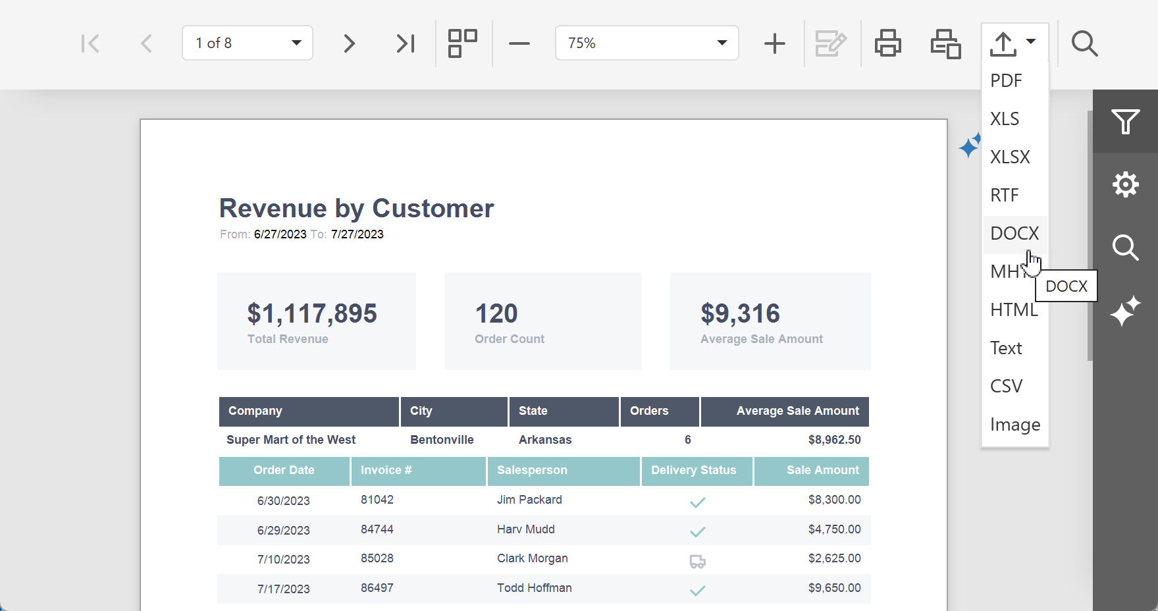Choose XLS export format

tap(1014, 119)
